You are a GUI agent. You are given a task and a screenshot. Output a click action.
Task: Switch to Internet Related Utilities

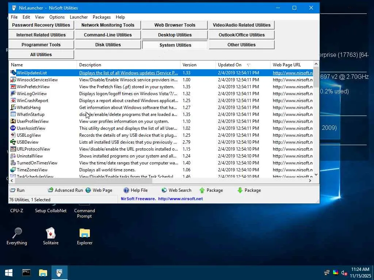(x=41, y=35)
